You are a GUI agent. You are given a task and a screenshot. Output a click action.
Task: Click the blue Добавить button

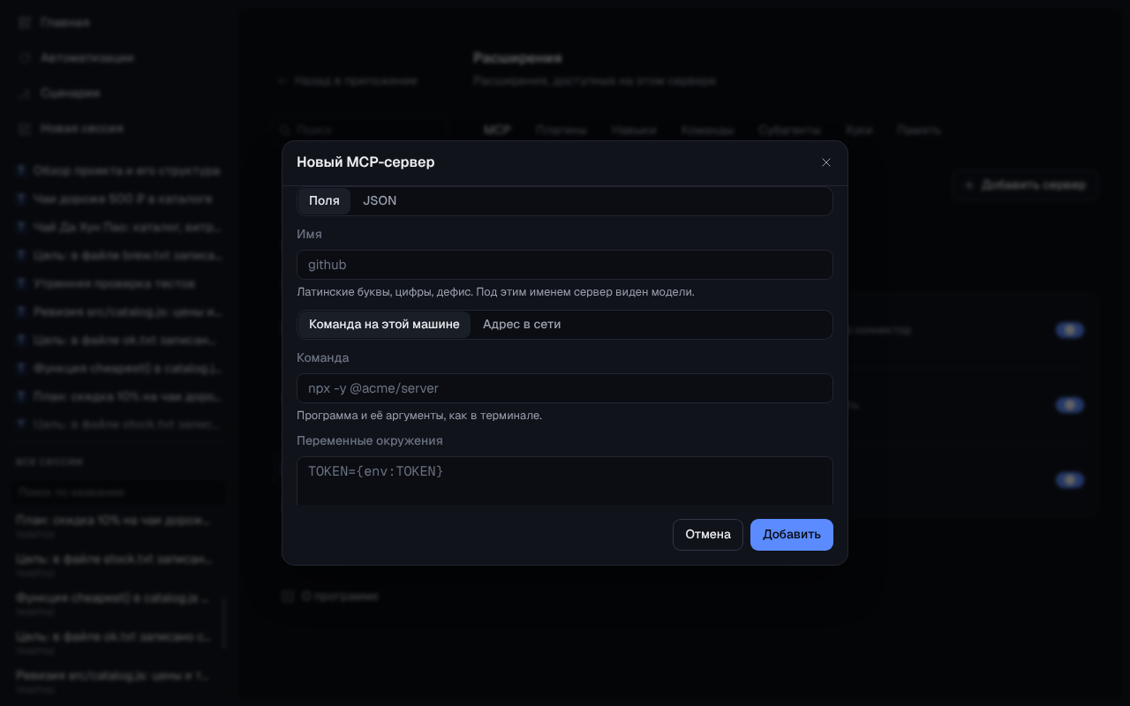(x=792, y=535)
